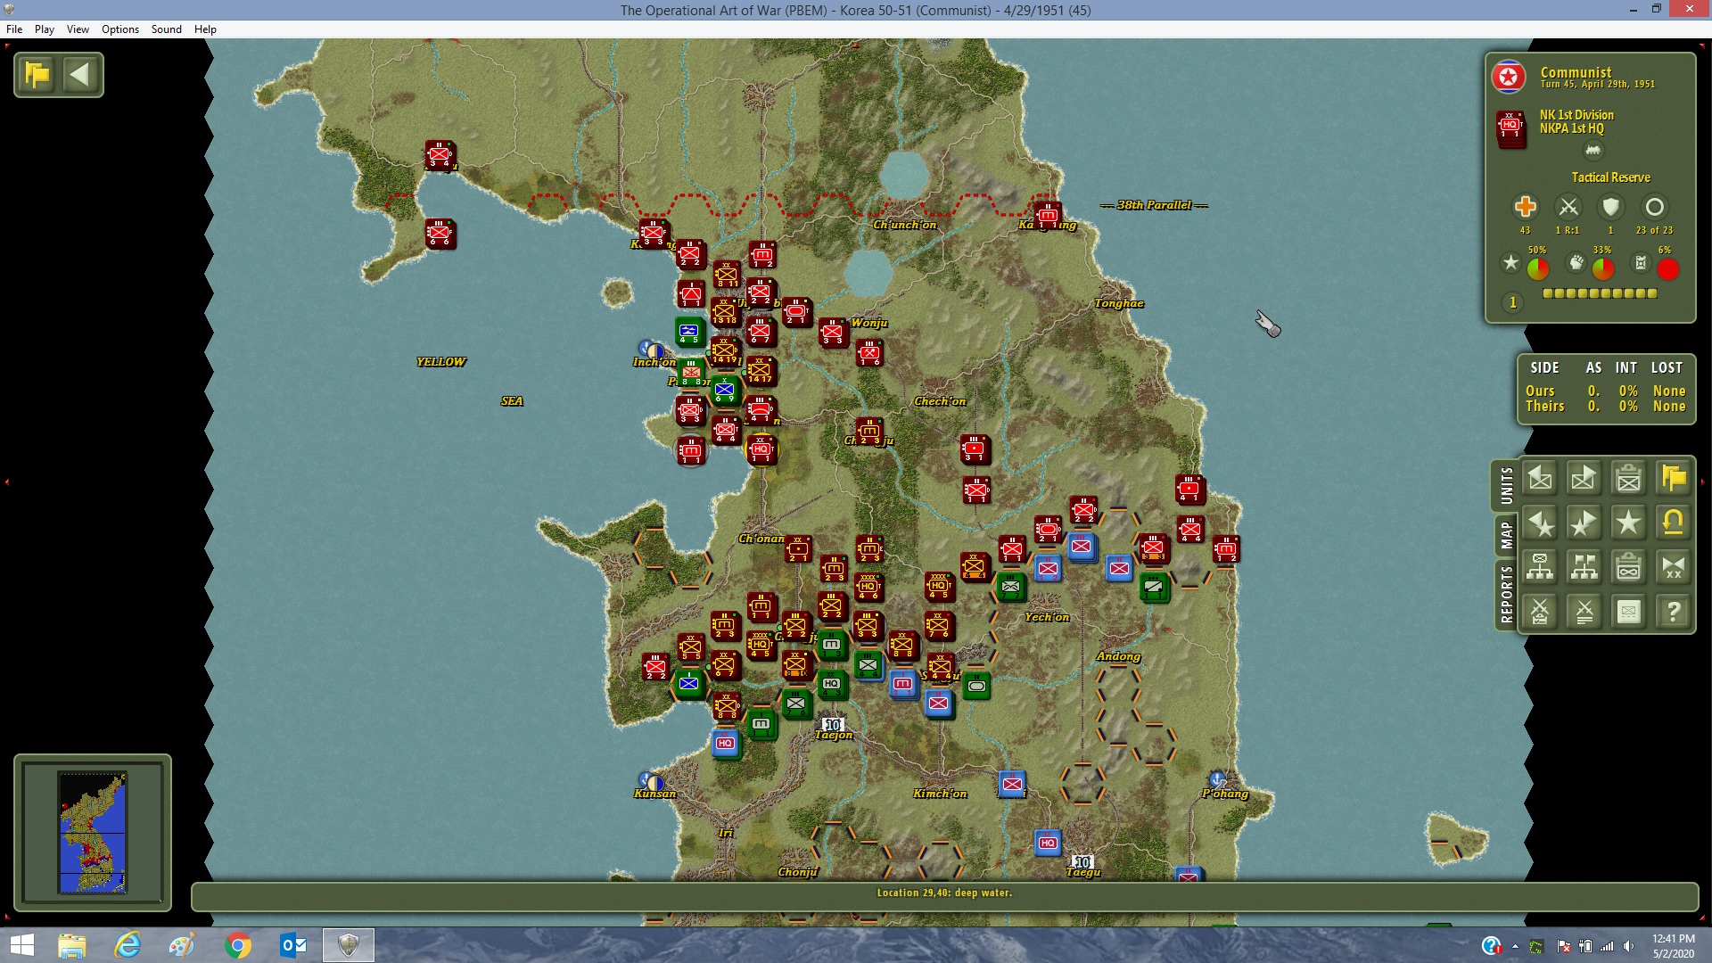Image resolution: width=1712 pixels, height=963 pixels.
Task: Click the Taejon city label
Action: 834,736
